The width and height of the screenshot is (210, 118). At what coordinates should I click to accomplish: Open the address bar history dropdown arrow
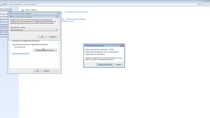pos(198,4)
